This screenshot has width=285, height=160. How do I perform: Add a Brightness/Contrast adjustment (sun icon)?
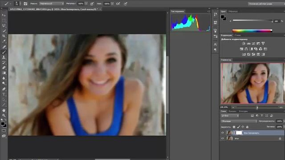point(244,44)
